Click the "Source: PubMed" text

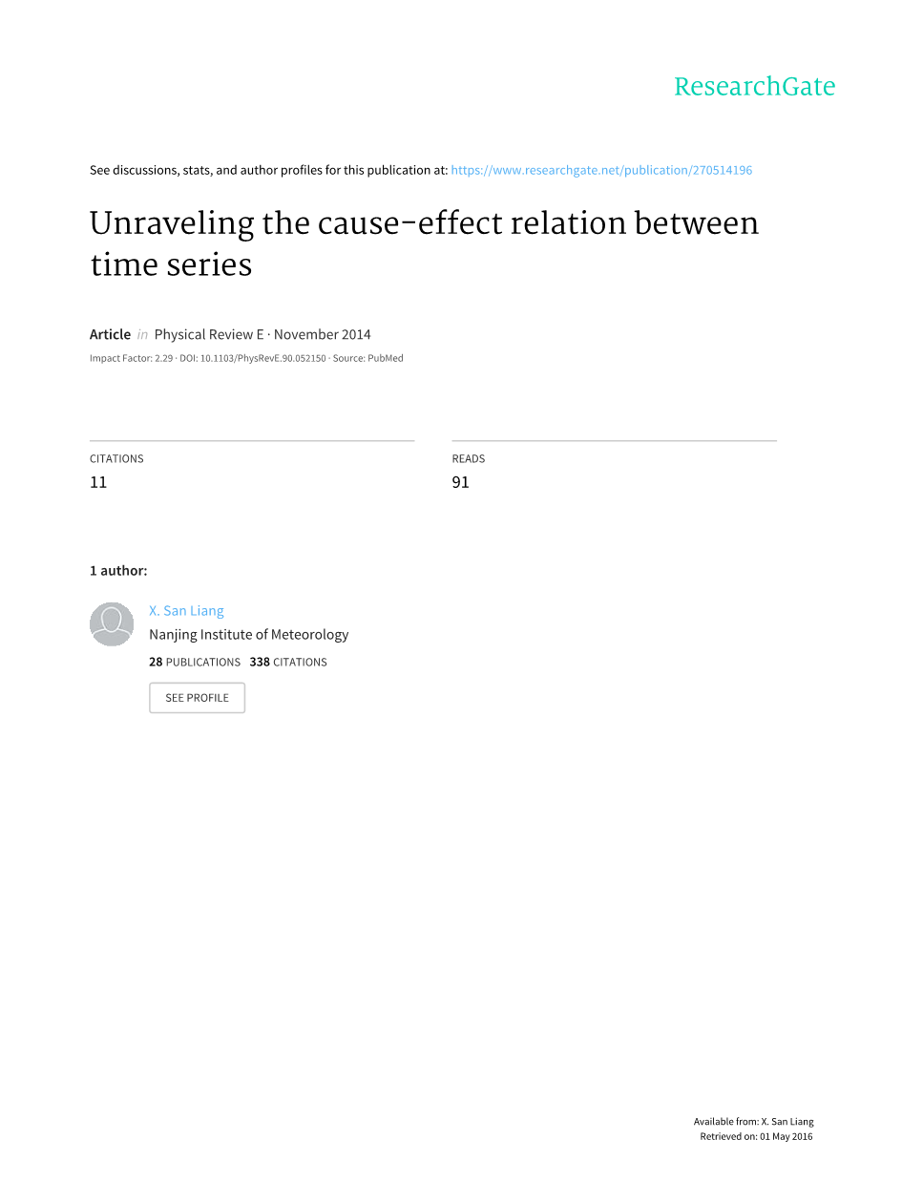(368, 358)
